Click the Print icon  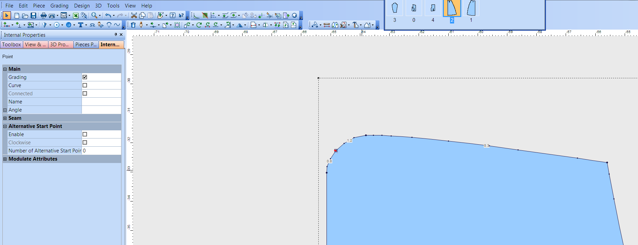tap(43, 15)
